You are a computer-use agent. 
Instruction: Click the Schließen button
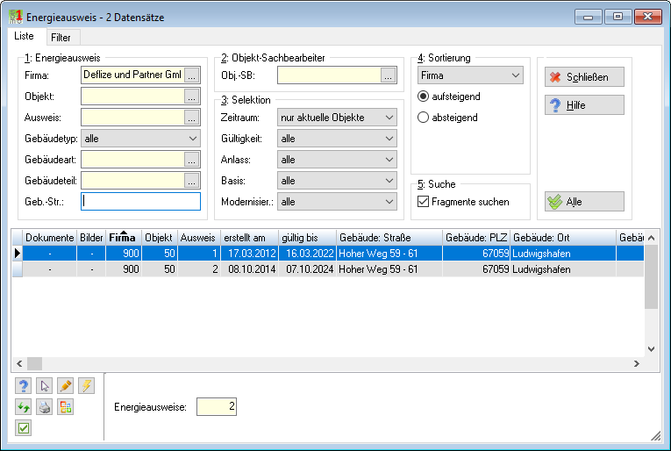point(584,77)
